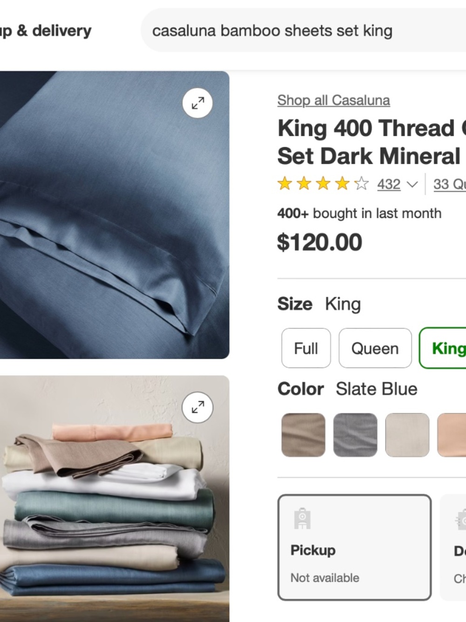Choose the gray color swatch
466x622 pixels.
point(355,435)
